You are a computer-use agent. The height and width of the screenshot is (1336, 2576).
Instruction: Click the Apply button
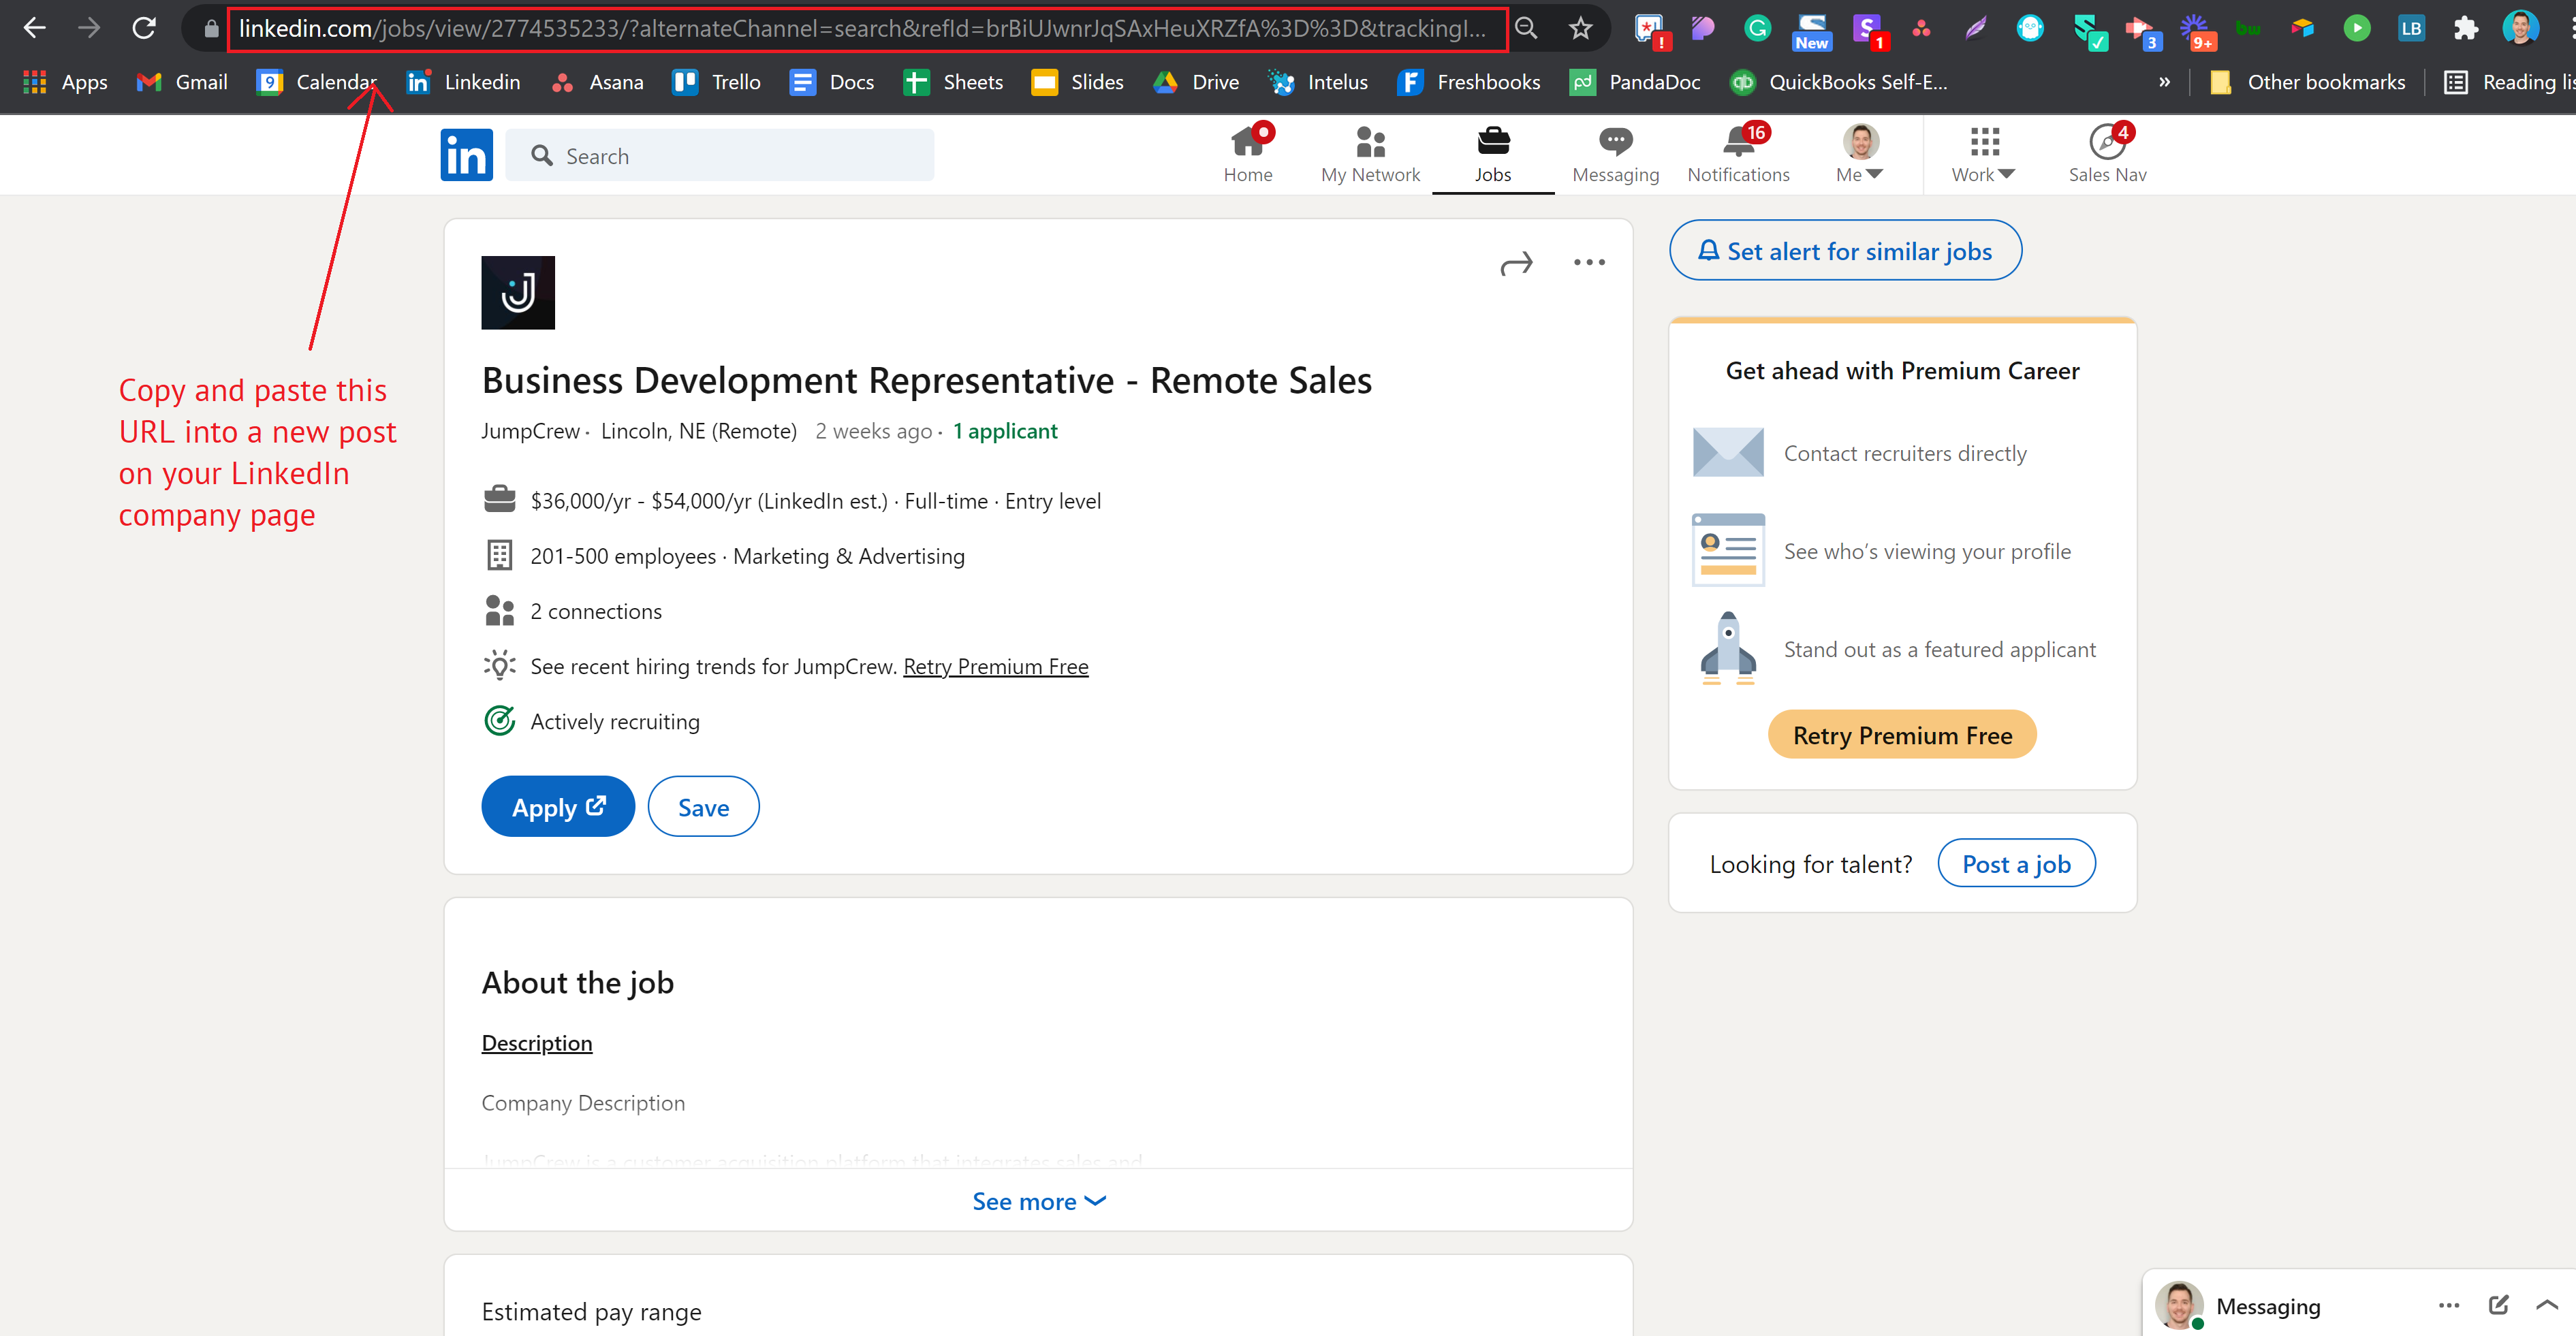pyautogui.click(x=558, y=807)
